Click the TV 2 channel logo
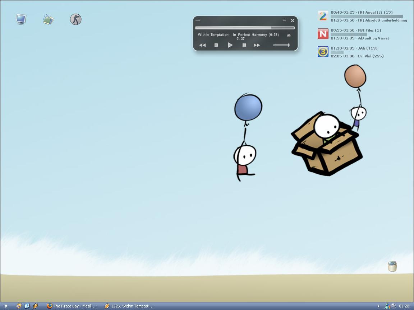The image size is (414, 310). (x=323, y=16)
